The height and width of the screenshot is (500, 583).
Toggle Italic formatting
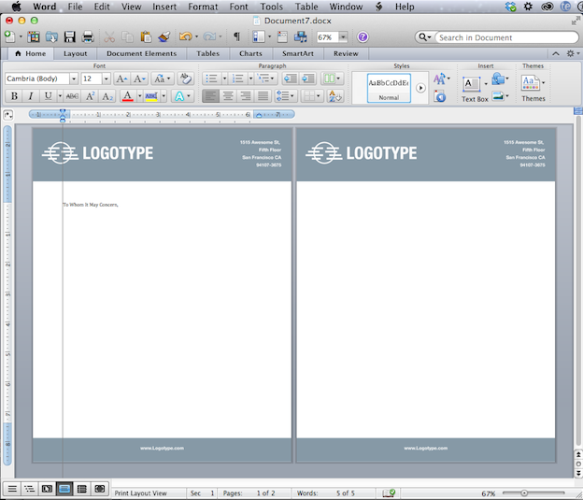pos(30,96)
